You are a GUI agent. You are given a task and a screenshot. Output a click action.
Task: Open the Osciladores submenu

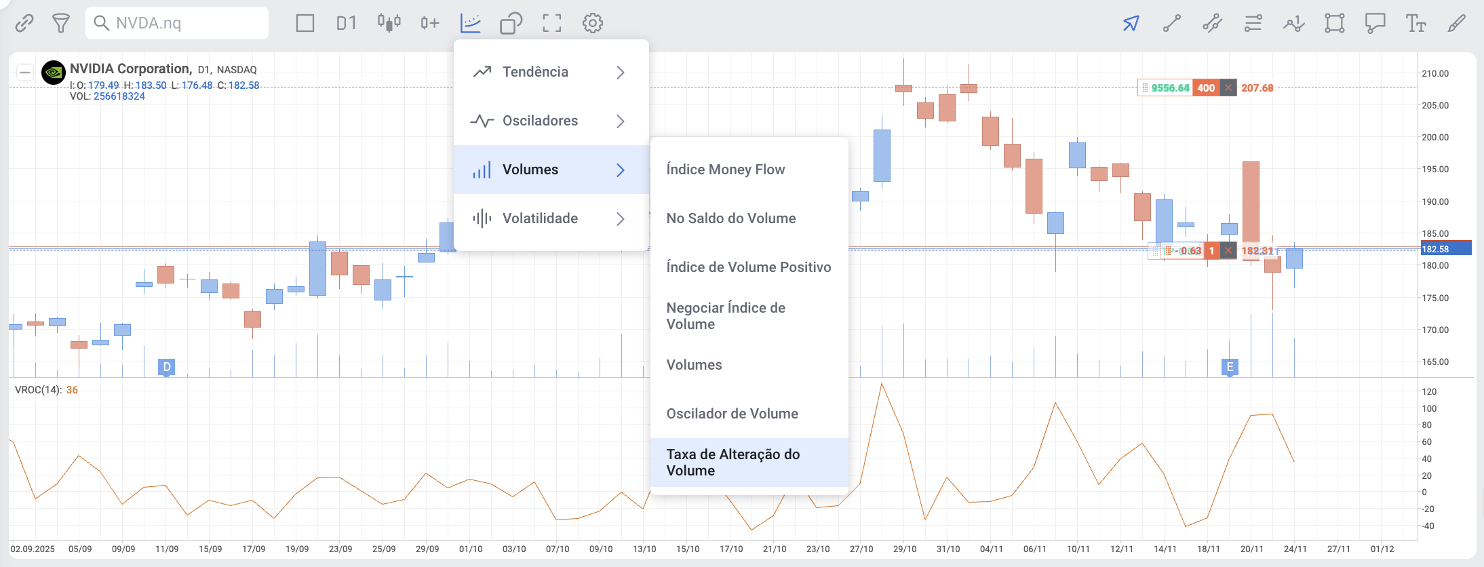point(551,121)
